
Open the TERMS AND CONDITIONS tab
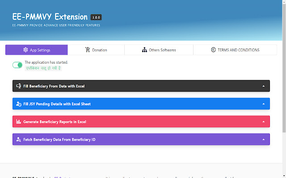[x=235, y=50]
